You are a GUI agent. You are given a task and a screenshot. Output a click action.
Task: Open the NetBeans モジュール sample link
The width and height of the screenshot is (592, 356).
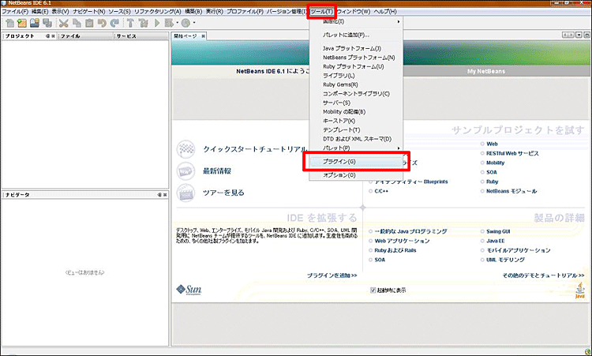pos(511,191)
